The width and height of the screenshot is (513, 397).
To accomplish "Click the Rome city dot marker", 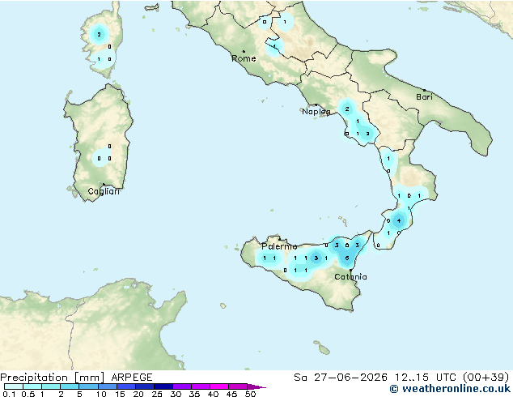I will pos(244,51).
